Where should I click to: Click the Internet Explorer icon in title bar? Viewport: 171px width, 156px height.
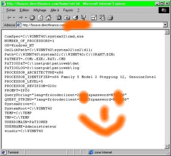click(4, 3)
